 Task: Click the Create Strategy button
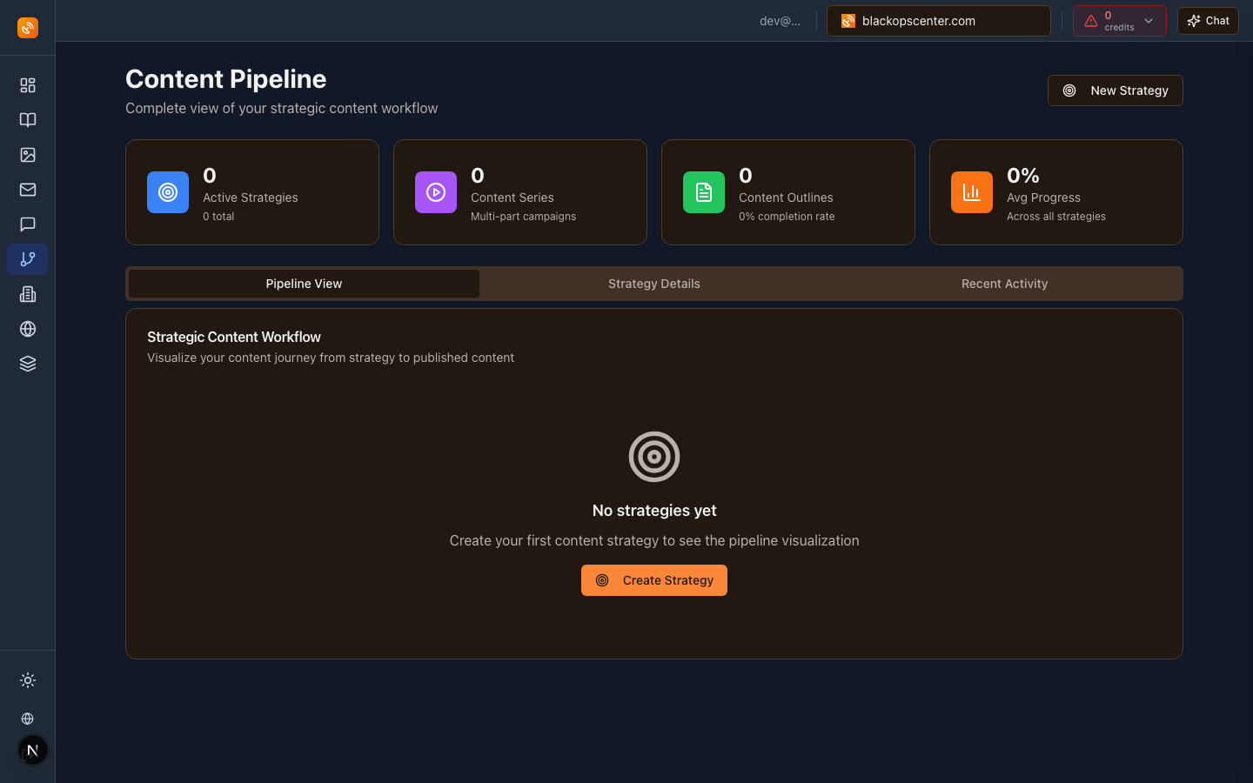653,580
